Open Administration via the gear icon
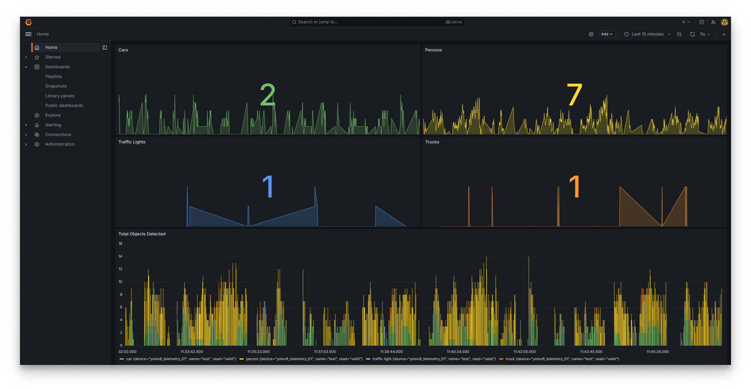Viewport: 751px width, 389px height. point(37,144)
